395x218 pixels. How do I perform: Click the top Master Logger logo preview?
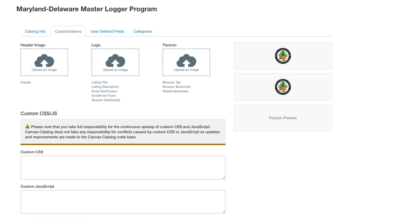283,56
